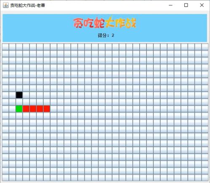Viewport: 210px width, 183px height.
Task: Click the Java coffee cup window icon
Action: click(x=6, y=5)
